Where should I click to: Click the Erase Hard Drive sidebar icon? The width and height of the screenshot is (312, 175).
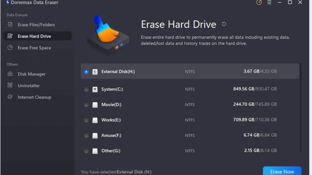(x=10, y=36)
